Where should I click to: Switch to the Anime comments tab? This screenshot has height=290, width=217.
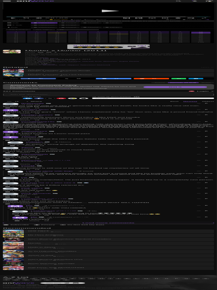click(x=159, y=83)
